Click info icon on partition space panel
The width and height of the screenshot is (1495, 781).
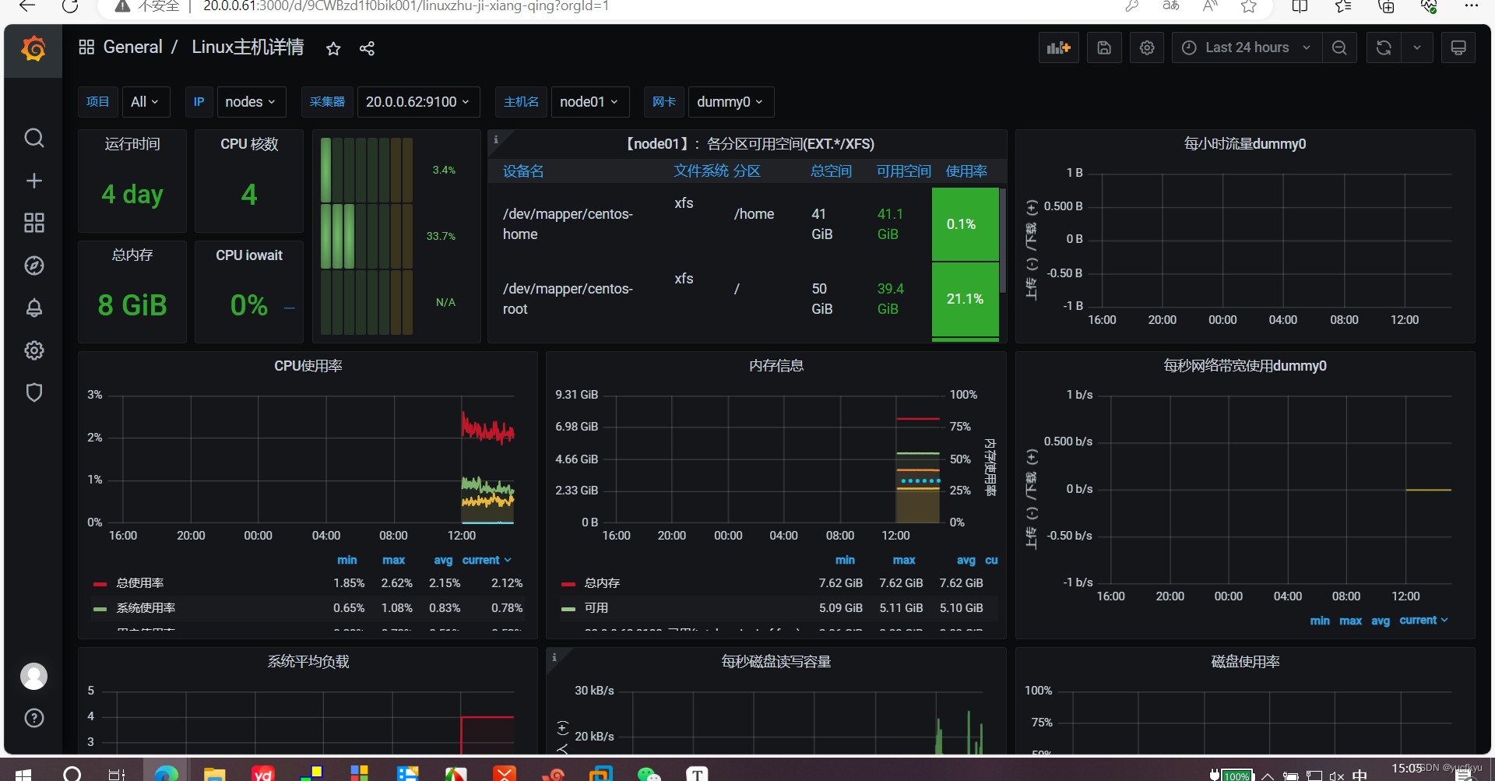click(x=496, y=139)
